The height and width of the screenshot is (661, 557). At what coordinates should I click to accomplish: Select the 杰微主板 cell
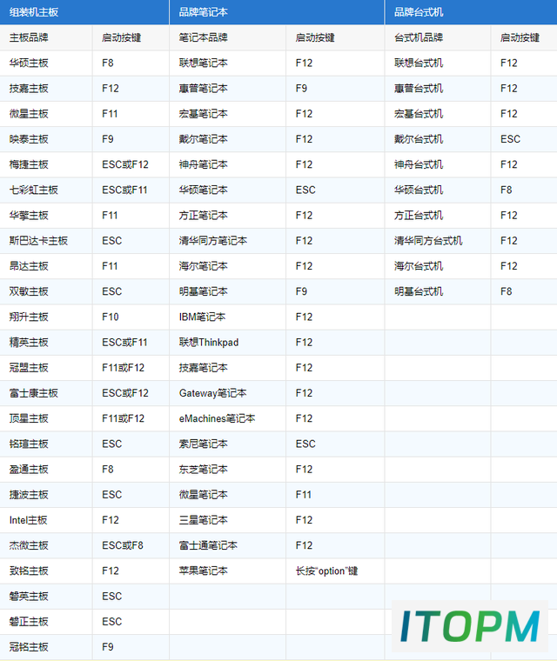46,545
